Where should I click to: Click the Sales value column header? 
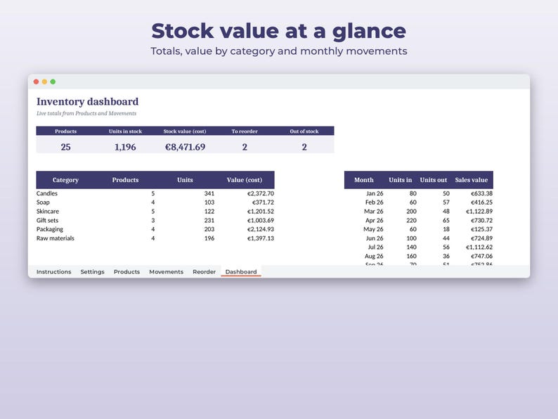click(x=471, y=180)
